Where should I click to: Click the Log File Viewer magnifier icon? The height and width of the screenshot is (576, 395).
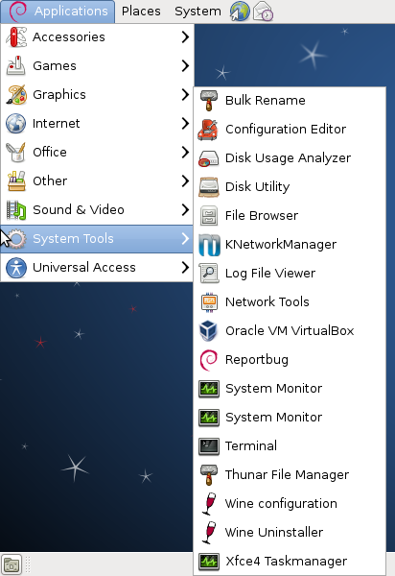(x=209, y=274)
